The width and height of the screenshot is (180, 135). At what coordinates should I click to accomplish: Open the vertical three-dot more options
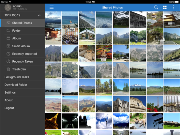click(x=173, y=7)
